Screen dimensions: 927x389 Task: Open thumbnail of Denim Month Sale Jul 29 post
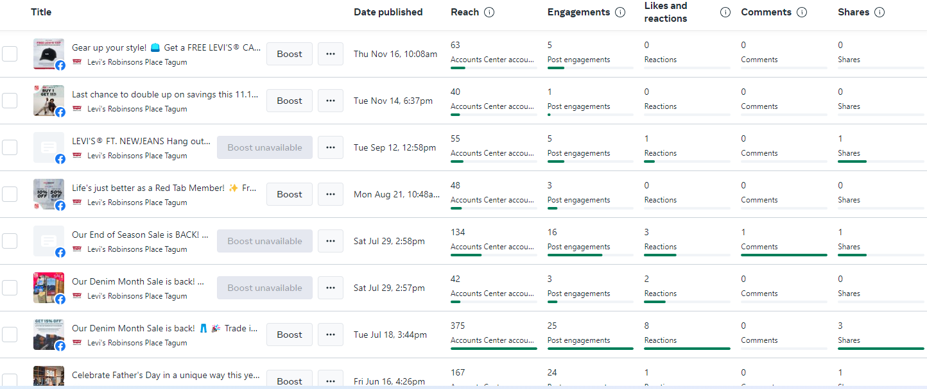49,288
